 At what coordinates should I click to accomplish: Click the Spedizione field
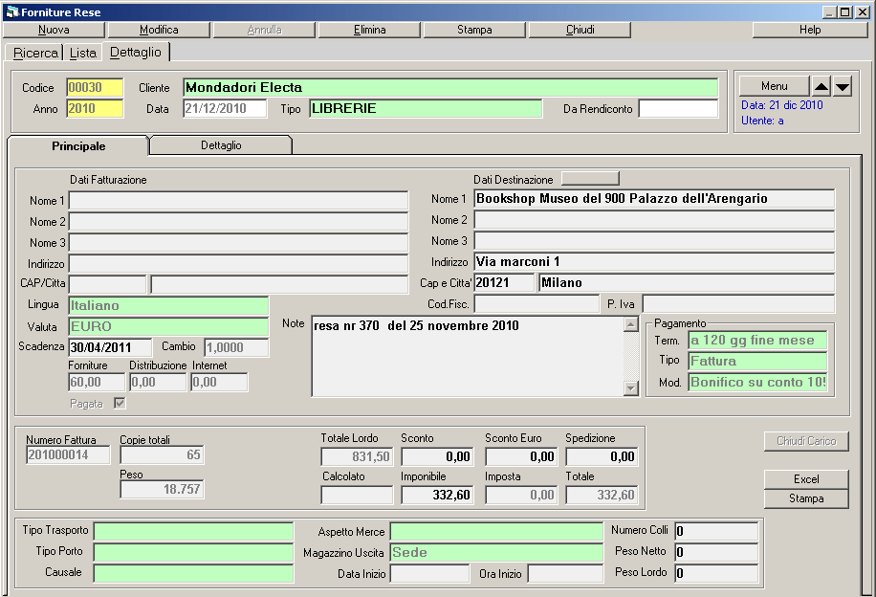coord(602,456)
